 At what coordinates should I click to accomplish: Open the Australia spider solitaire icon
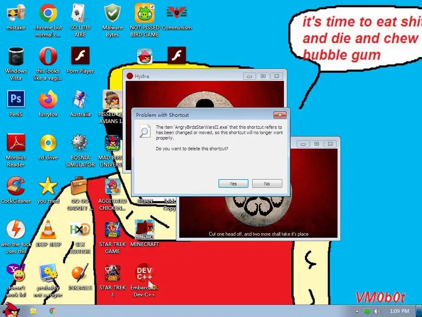pyautogui.click(x=80, y=104)
